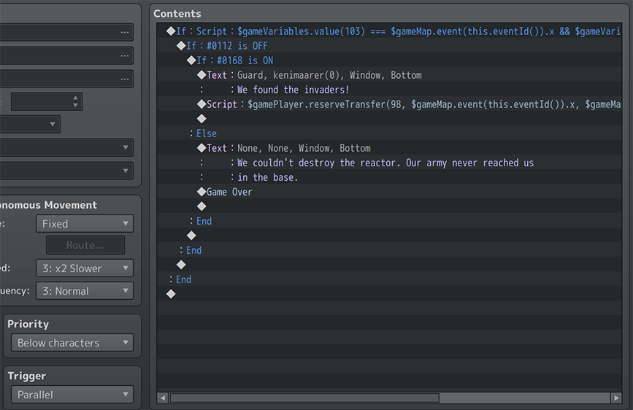Open the Priority dropdown set to Below characters

pyautogui.click(x=72, y=343)
